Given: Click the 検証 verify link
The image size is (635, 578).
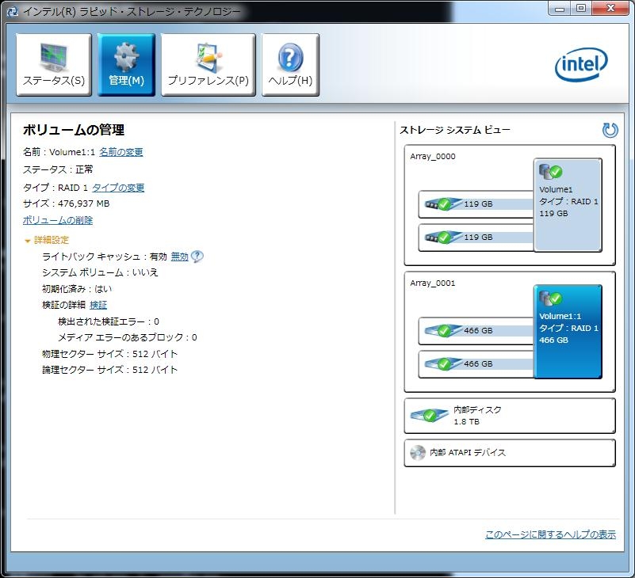Looking at the screenshot, I should coord(98,305).
